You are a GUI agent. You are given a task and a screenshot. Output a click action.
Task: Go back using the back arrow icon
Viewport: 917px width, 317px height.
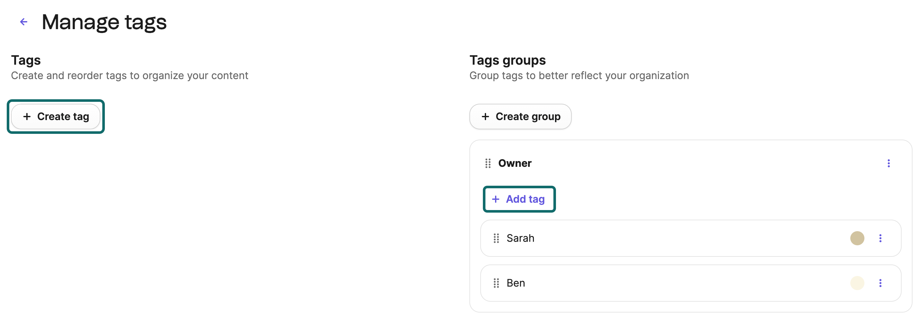pos(23,21)
